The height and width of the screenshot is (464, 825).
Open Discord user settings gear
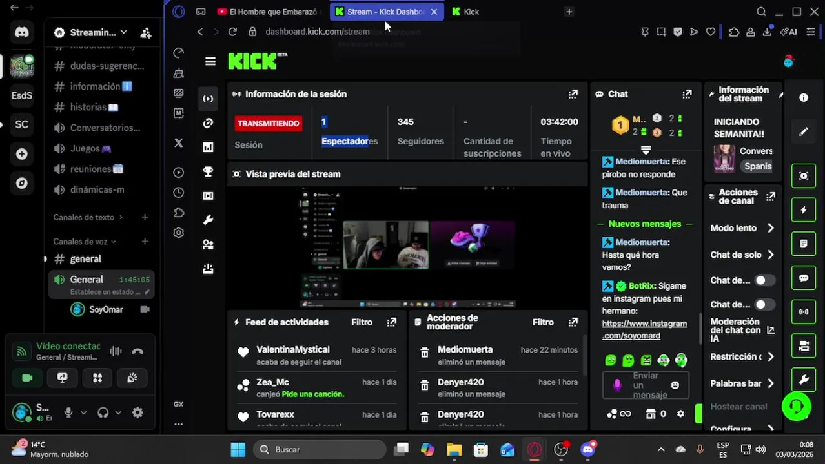[x=137, y=412]
